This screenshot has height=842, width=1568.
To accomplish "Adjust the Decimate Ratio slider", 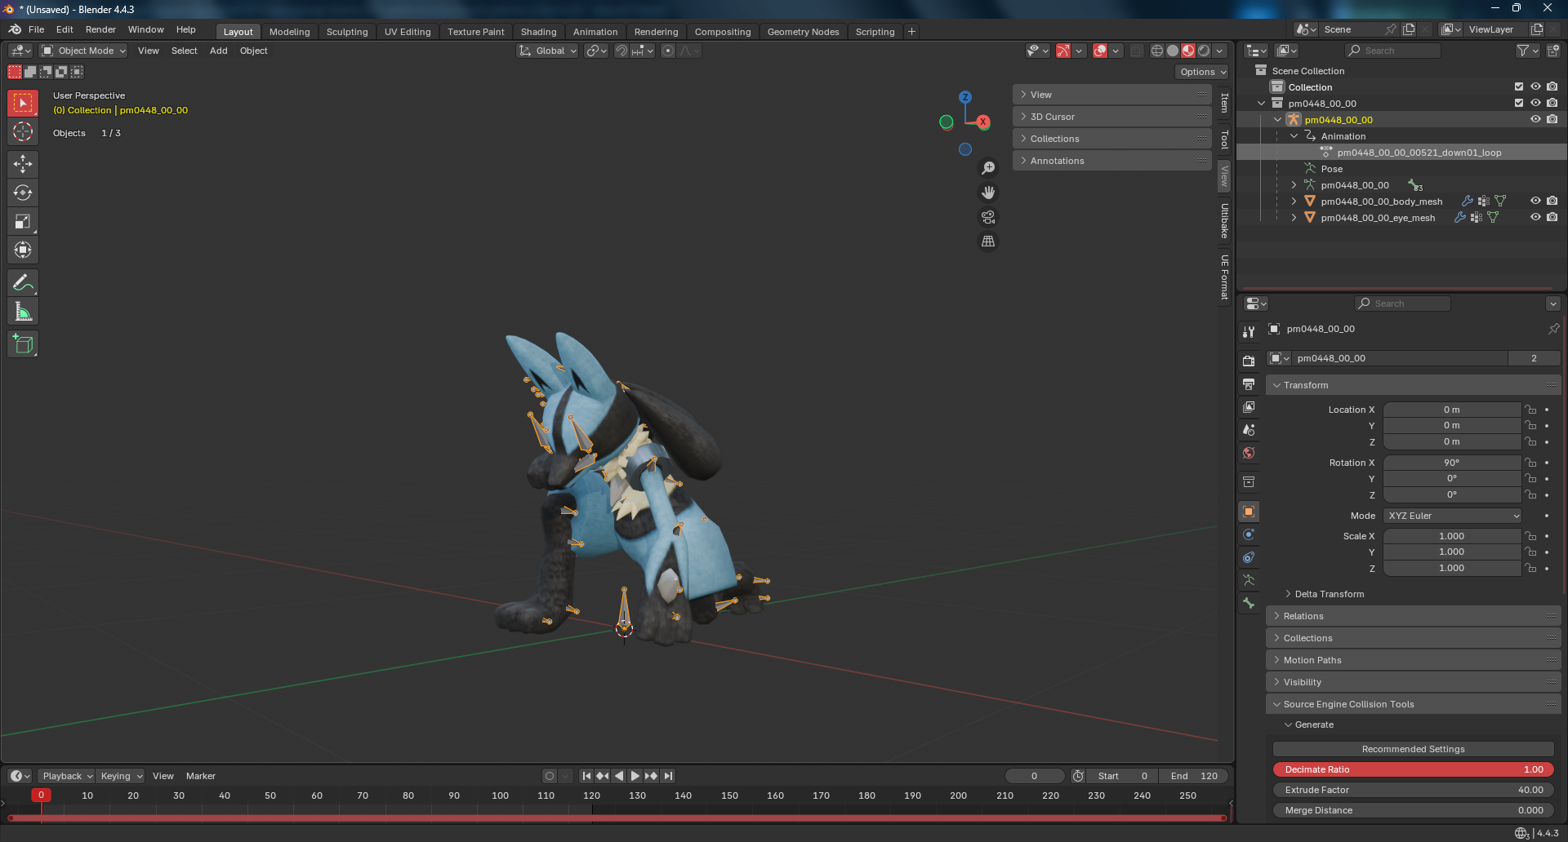I will [x=1414, y=769].
